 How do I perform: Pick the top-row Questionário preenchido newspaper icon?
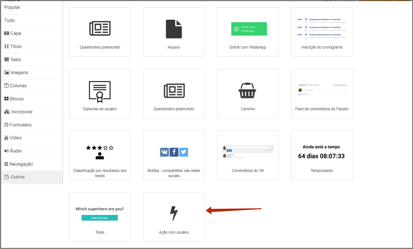100,29
